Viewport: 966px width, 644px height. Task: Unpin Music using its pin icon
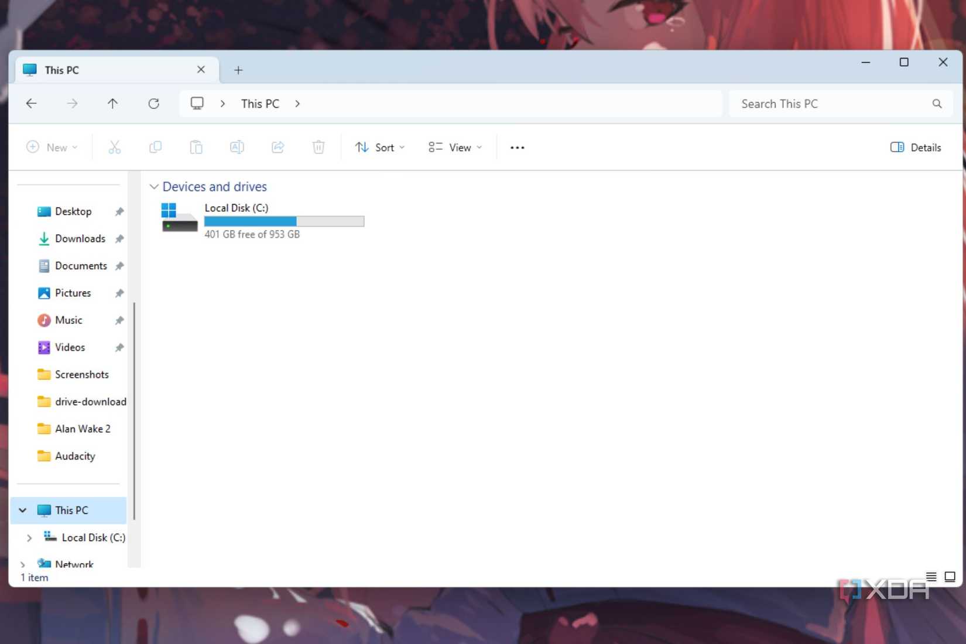[x=119, y=320]
